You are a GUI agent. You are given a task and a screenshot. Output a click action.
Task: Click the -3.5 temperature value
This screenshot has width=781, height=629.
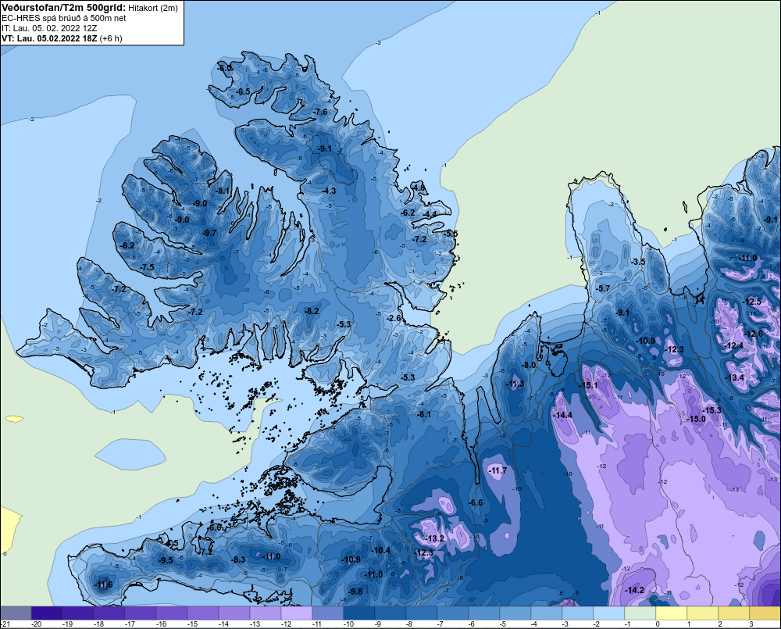pos(637,262)
